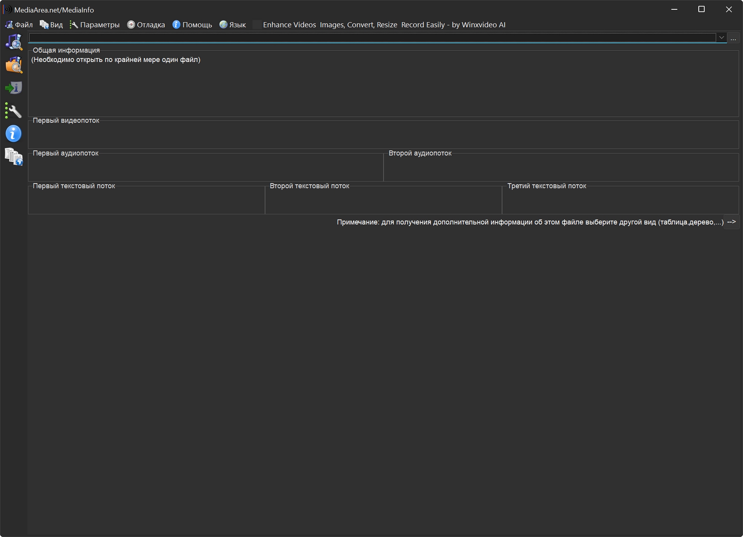Open the Файл menu
743x537 pixels.
19,25
